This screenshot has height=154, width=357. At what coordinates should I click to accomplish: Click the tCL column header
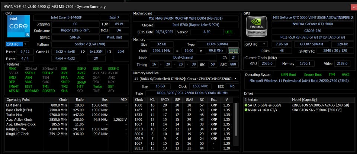pyautogui.click(x=152, y=99)
